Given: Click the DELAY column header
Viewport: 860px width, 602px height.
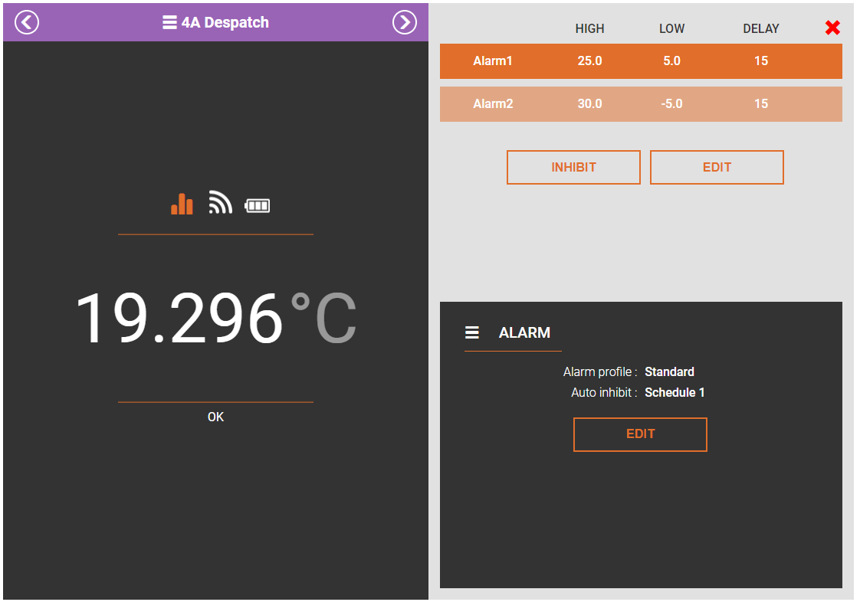Looking at the screenshot, I should click(761, 28).
